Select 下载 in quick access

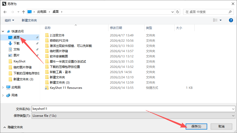(17, 43)
